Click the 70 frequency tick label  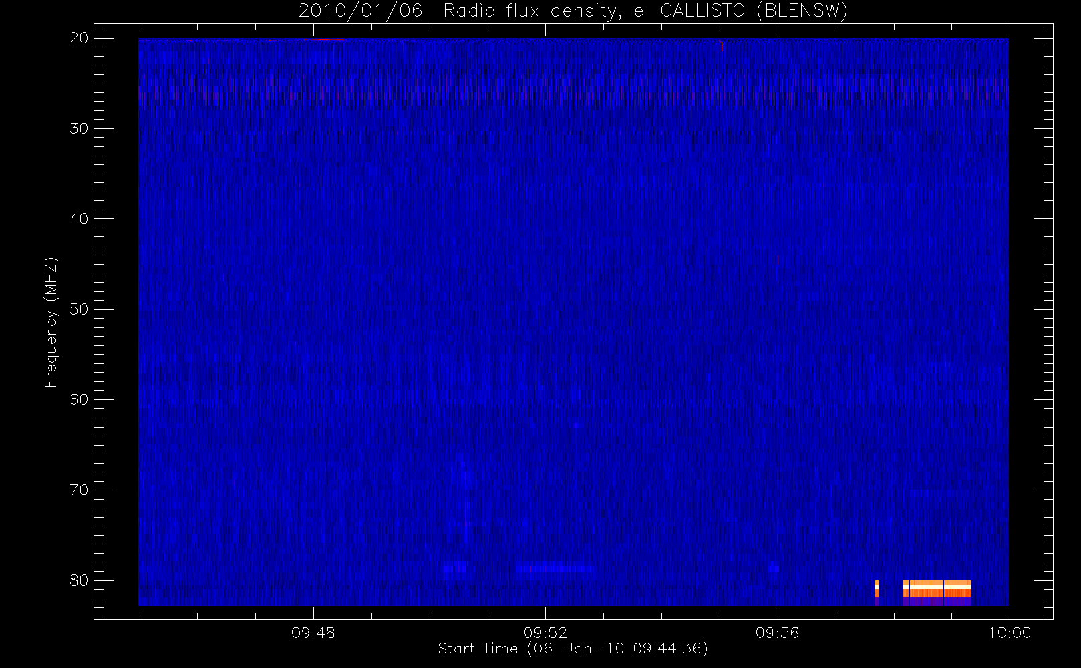pos(80,490)
